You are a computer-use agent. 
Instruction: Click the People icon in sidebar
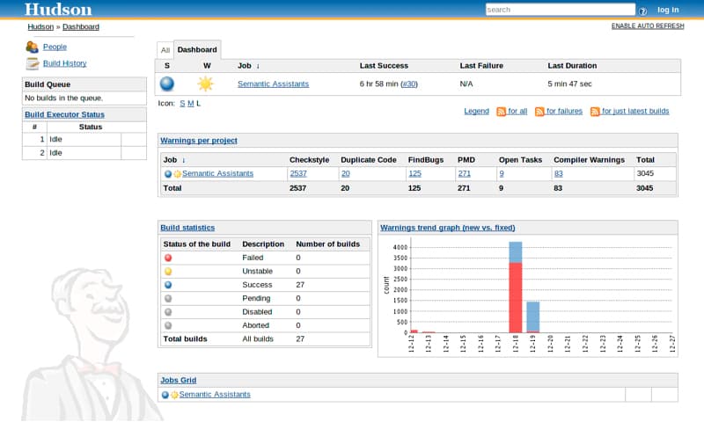click(32, 47)
